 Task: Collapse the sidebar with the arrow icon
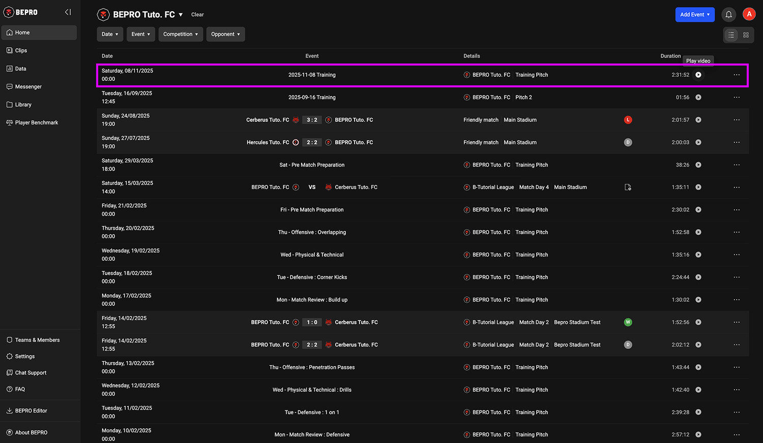pos(68,12)
